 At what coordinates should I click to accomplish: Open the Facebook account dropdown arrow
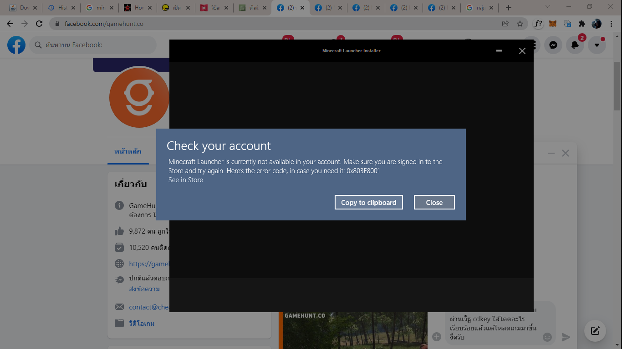point(597,45)
